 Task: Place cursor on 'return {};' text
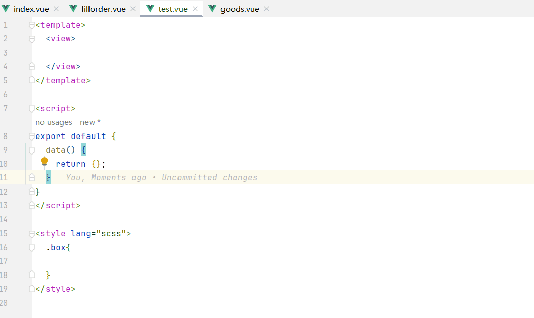(81, 164)
